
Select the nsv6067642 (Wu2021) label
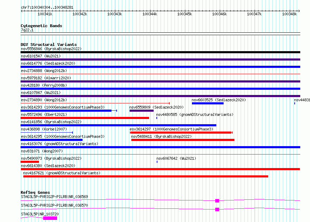[176, 158]
